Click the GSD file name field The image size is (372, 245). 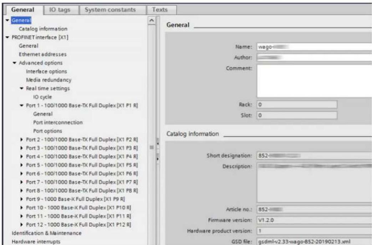314,241
